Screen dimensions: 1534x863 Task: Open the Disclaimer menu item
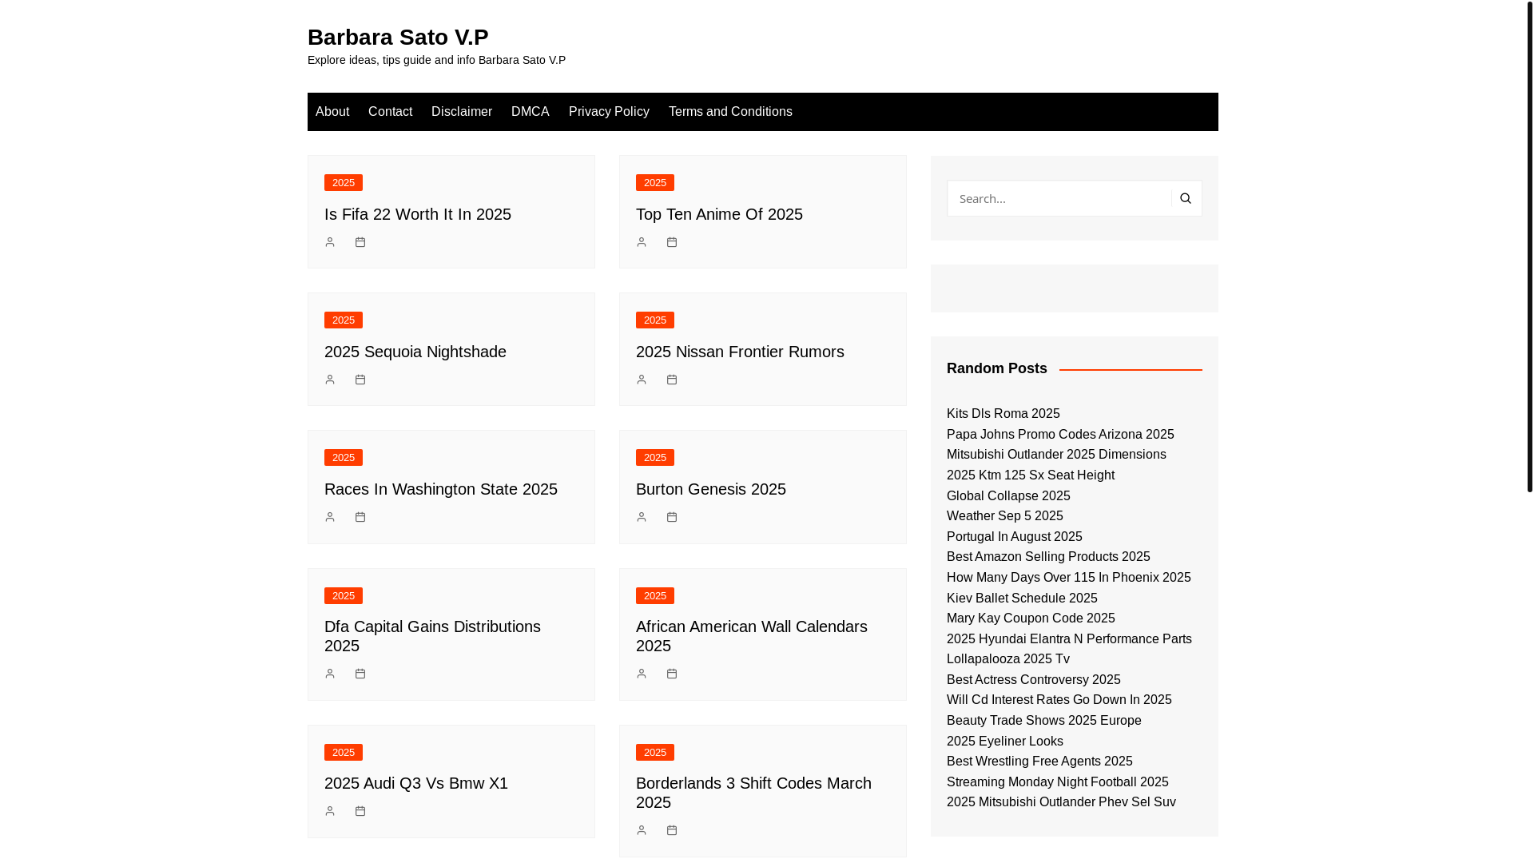click(x=462, y=112)
